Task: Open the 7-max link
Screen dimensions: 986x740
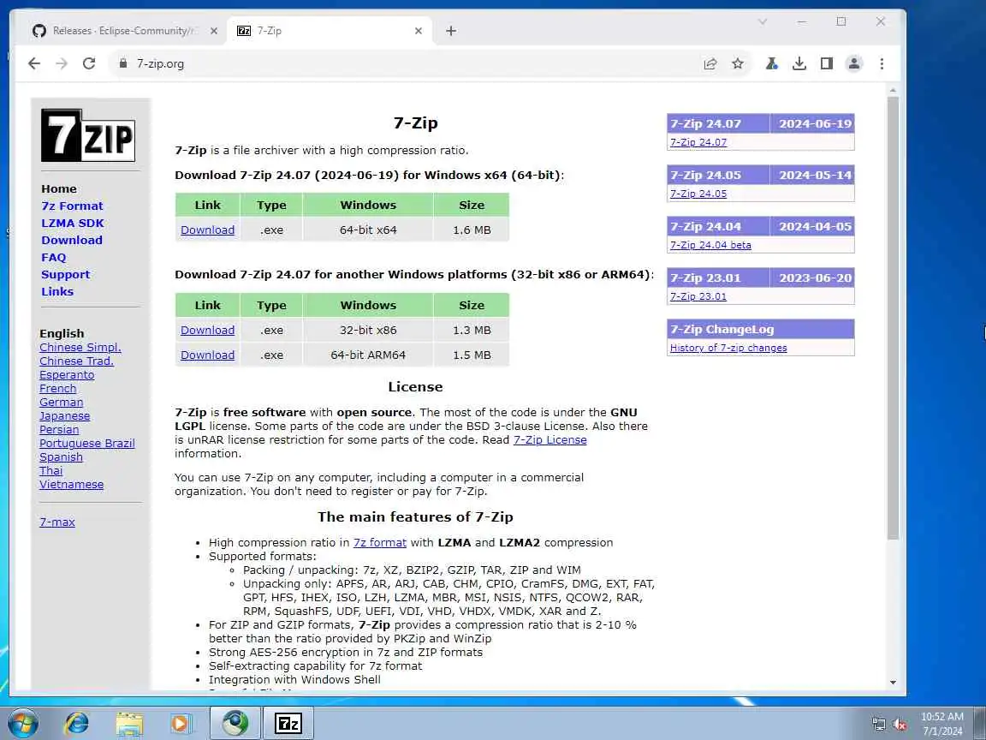Action: tap(57, 522)
